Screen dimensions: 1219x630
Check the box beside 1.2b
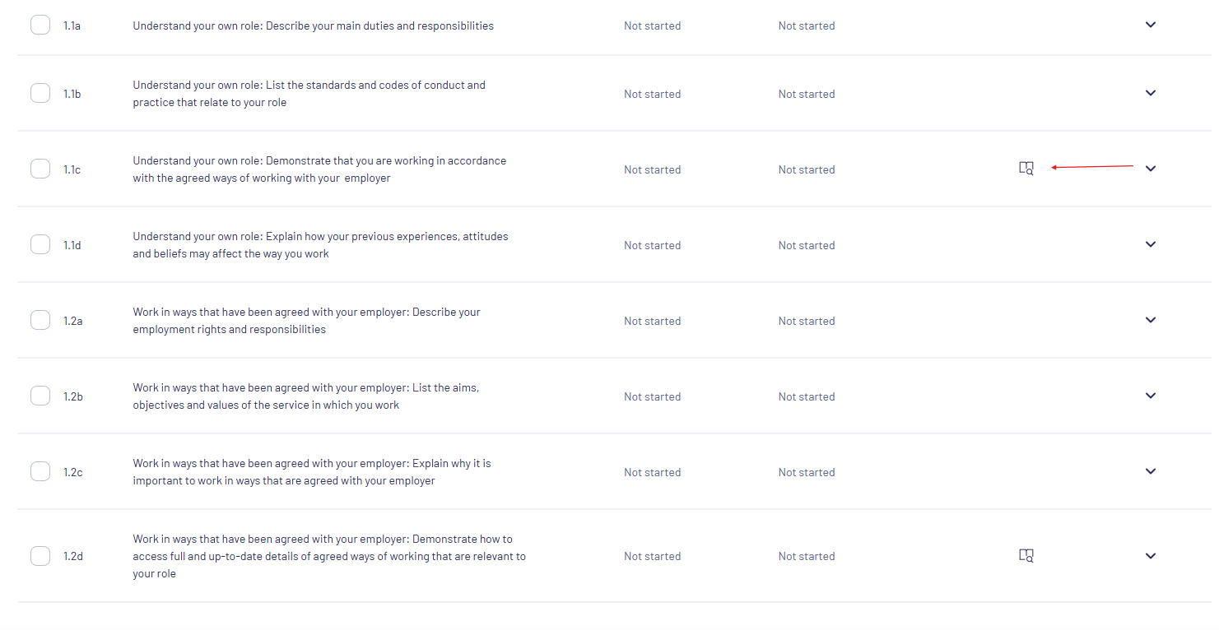pyautogui.click(x=40, y=396)
